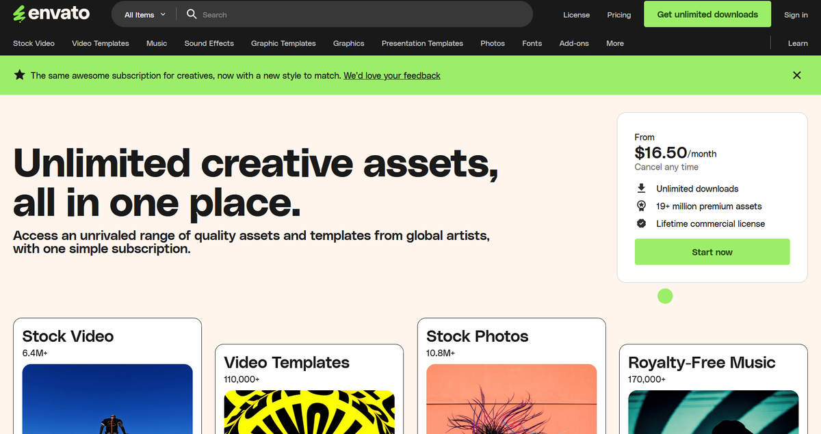Click the '110,000+' count text

click(242, 379)
